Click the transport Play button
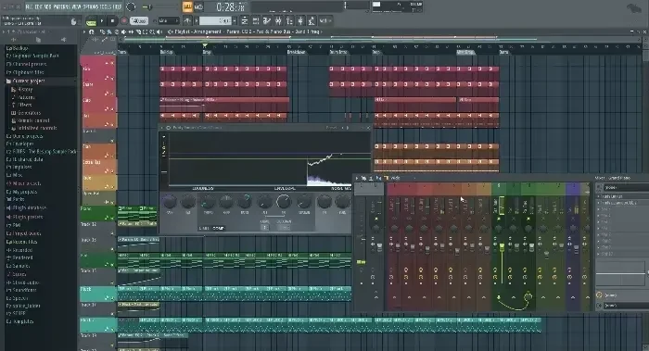 102,20
